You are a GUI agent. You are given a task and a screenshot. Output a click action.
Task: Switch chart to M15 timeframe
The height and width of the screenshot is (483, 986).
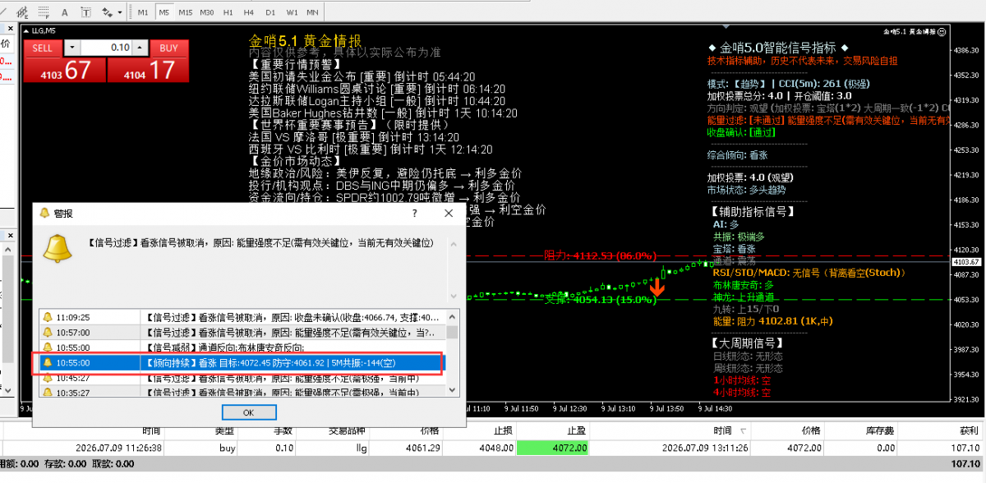[186, 12]
